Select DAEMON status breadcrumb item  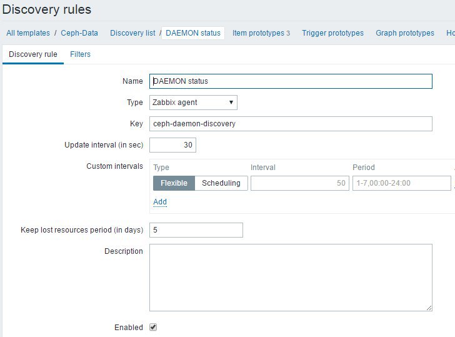pos(193,33)
